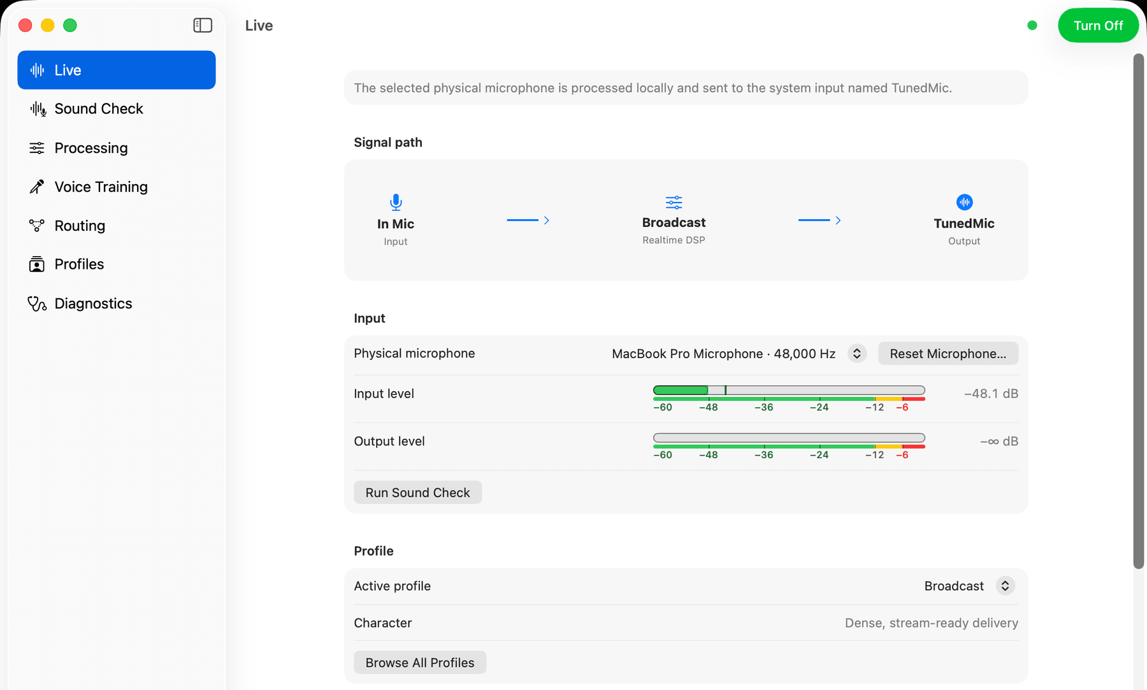This screenshot has width=1147, height=690.
Task: Click the Output level meter bar
Action: point(789,438)
